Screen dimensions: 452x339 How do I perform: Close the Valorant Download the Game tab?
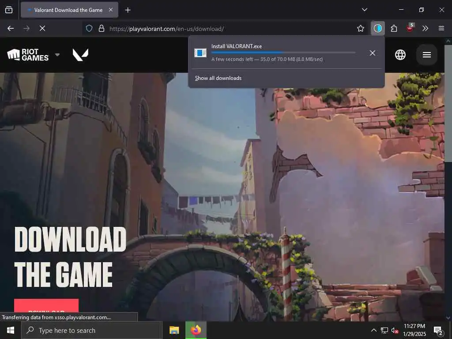111,10
